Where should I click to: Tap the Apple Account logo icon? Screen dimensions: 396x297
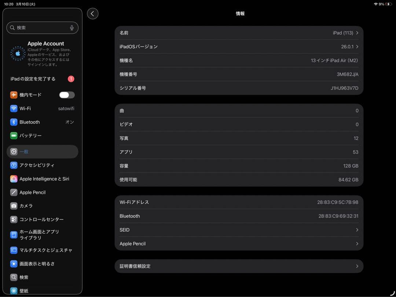point(18,53)
